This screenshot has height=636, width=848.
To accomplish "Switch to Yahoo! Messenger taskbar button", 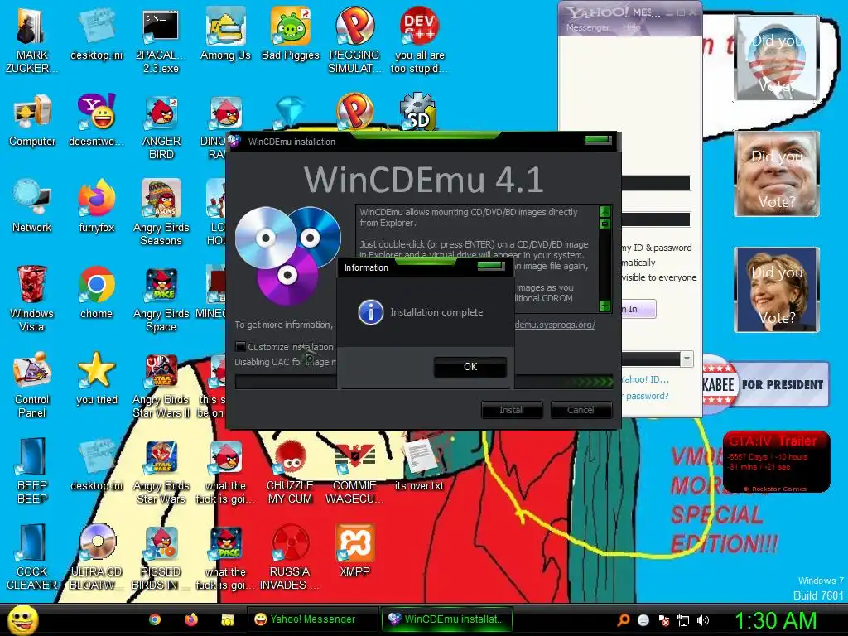I will coord(313,619).
